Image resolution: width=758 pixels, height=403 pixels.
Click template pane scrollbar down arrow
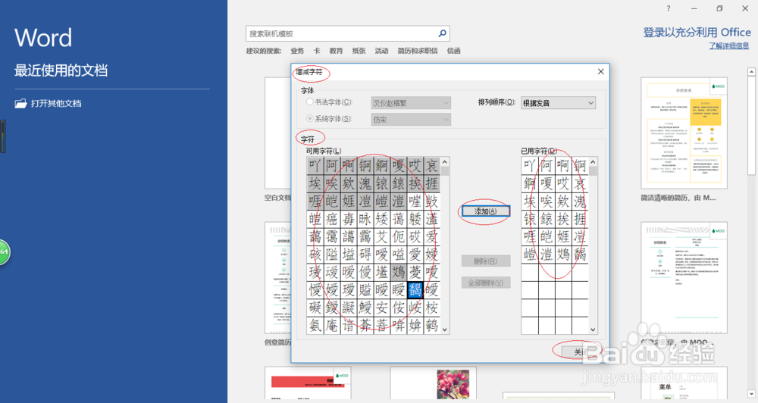pyautogui.click(x=751, y=394)
